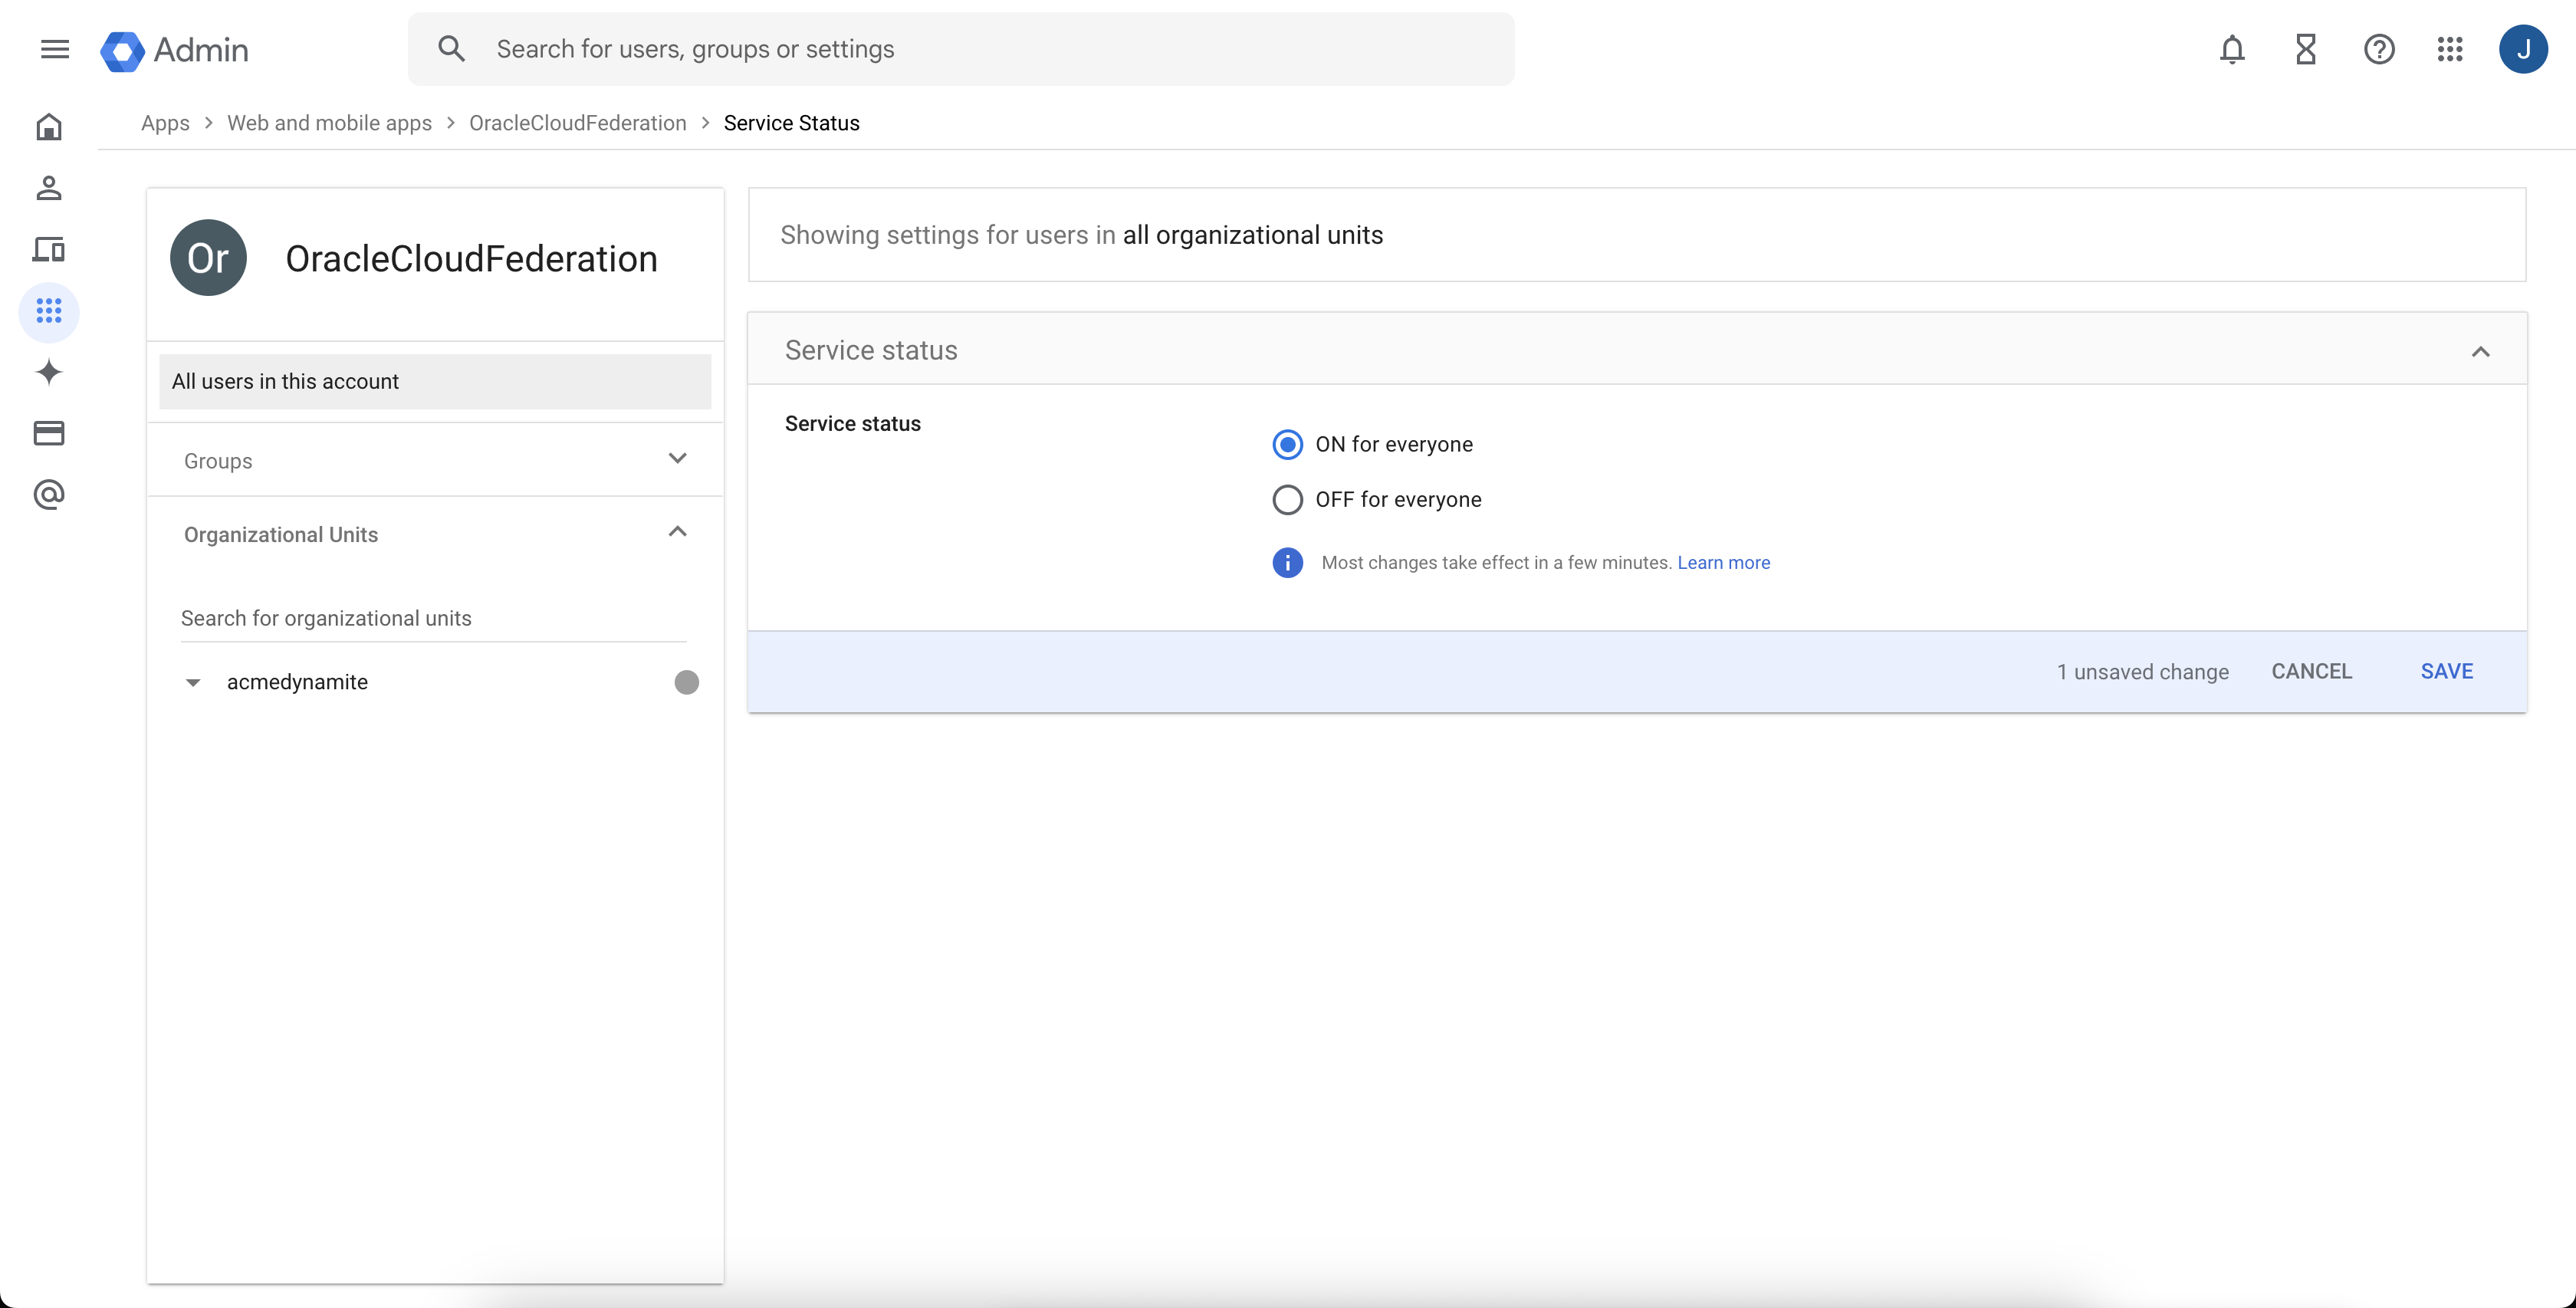The height and width of the screenshot is (1308, 2576).
Task: Open the Gemini sparkle icon in sidebar
Action: tap(48, 372)
